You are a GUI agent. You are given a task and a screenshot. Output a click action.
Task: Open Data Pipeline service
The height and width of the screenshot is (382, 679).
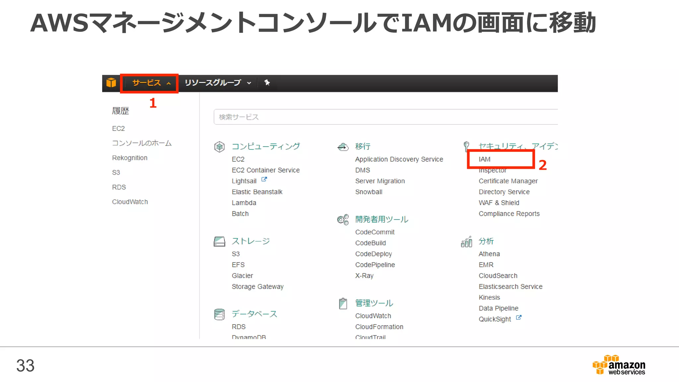point(498,309)
